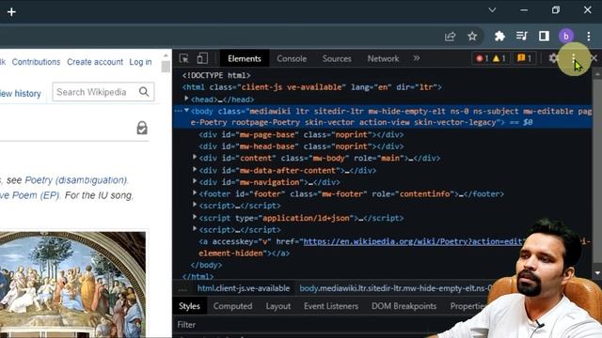Viewport: 602px width, 338px height.
Task: Switch to the DOM Breakpoints pane tab
Action: tap(404, 306)
